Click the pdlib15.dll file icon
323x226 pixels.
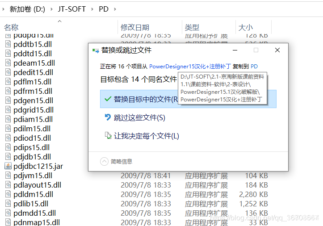(x=8, y=204)
